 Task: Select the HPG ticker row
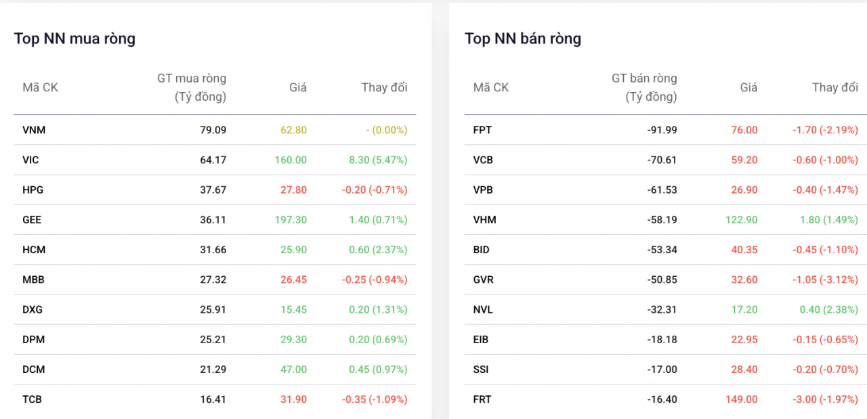pos(33,190)
